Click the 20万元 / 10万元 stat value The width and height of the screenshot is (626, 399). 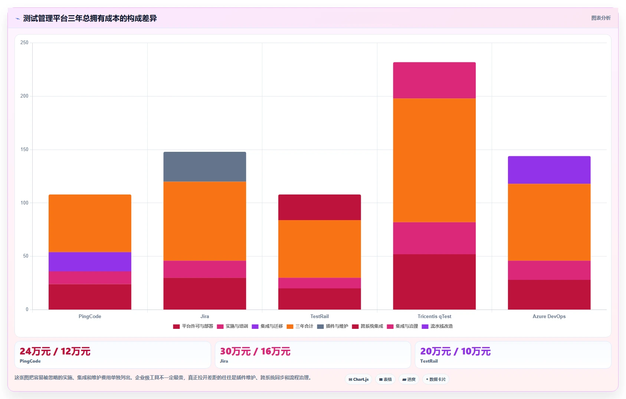click(x=455, y=351)
